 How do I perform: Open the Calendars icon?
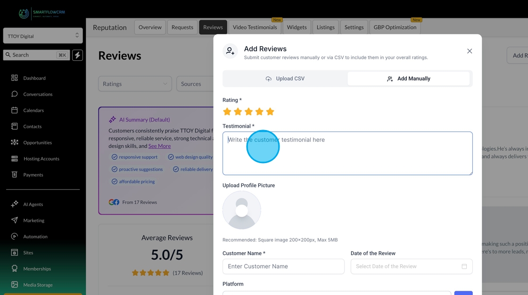(14, 110)
